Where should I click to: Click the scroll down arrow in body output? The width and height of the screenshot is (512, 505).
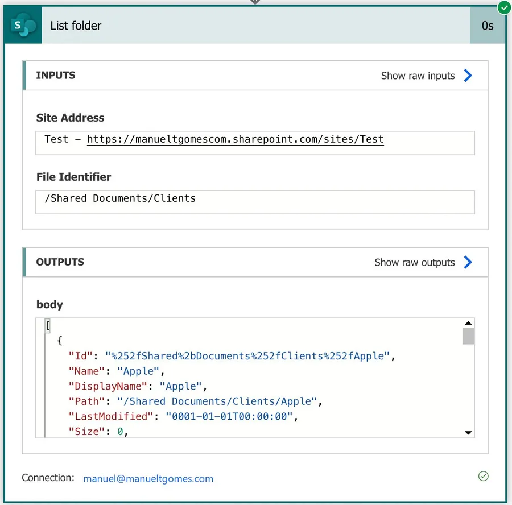[x=468, y=433]
